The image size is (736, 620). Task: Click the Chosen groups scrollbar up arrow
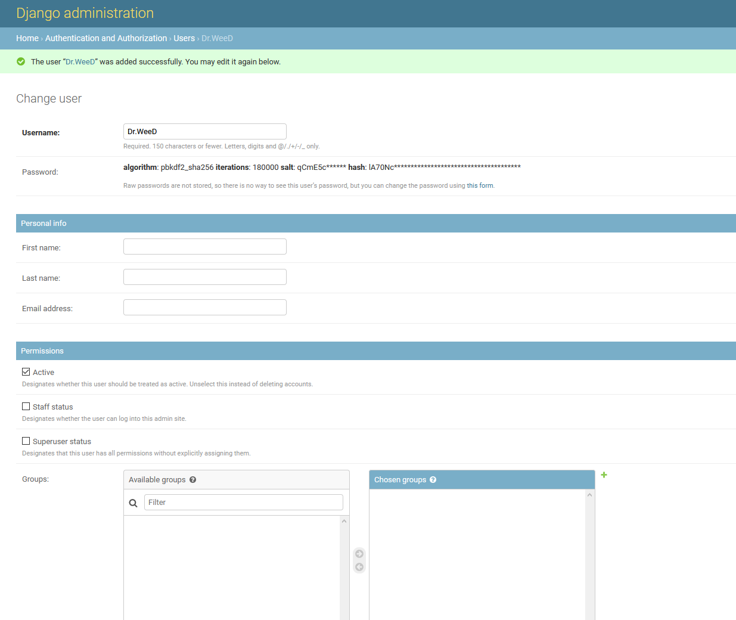point(590,495)
